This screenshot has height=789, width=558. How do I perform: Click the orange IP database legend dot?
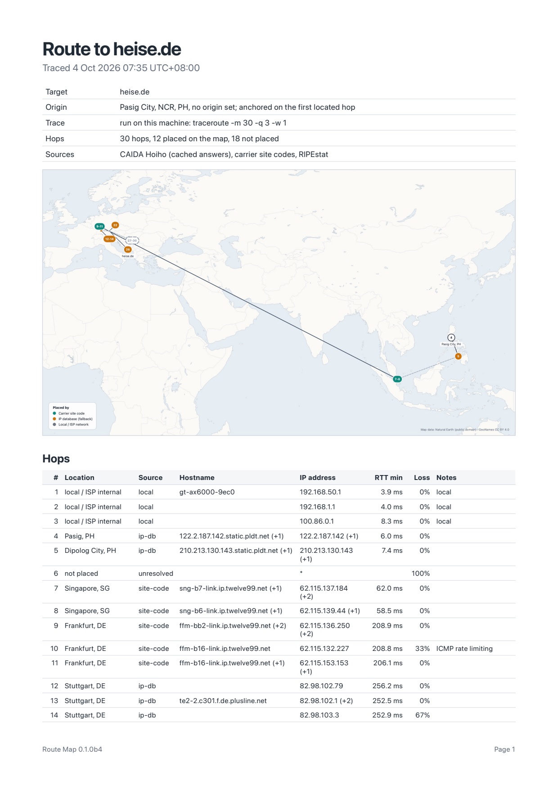click(54, 419)
